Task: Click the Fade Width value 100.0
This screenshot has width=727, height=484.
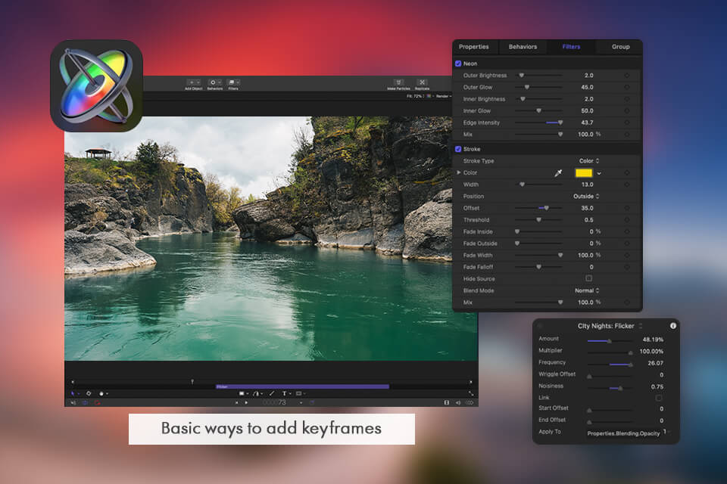Action: pos(585,255)
